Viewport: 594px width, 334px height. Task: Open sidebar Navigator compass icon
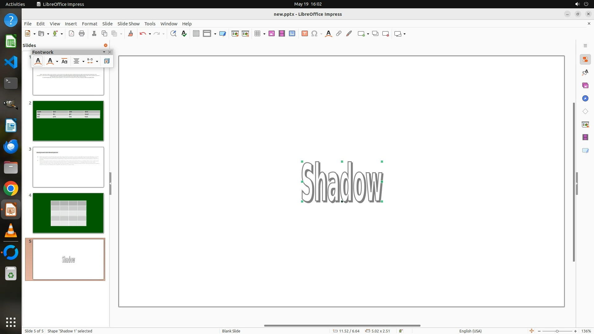pyautogui.click(x=585, y=98)
